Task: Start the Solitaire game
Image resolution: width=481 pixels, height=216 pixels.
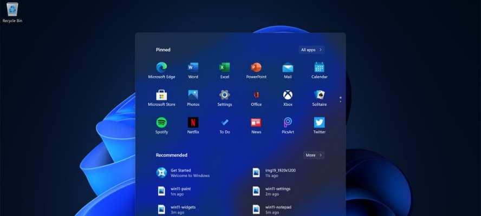Action: coord(320,98)
